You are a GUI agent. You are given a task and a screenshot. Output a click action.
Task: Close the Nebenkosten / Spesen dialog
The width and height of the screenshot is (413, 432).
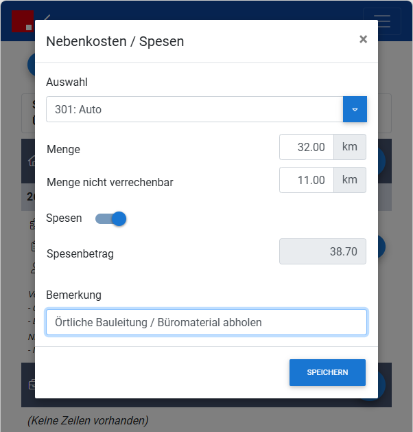363,39
